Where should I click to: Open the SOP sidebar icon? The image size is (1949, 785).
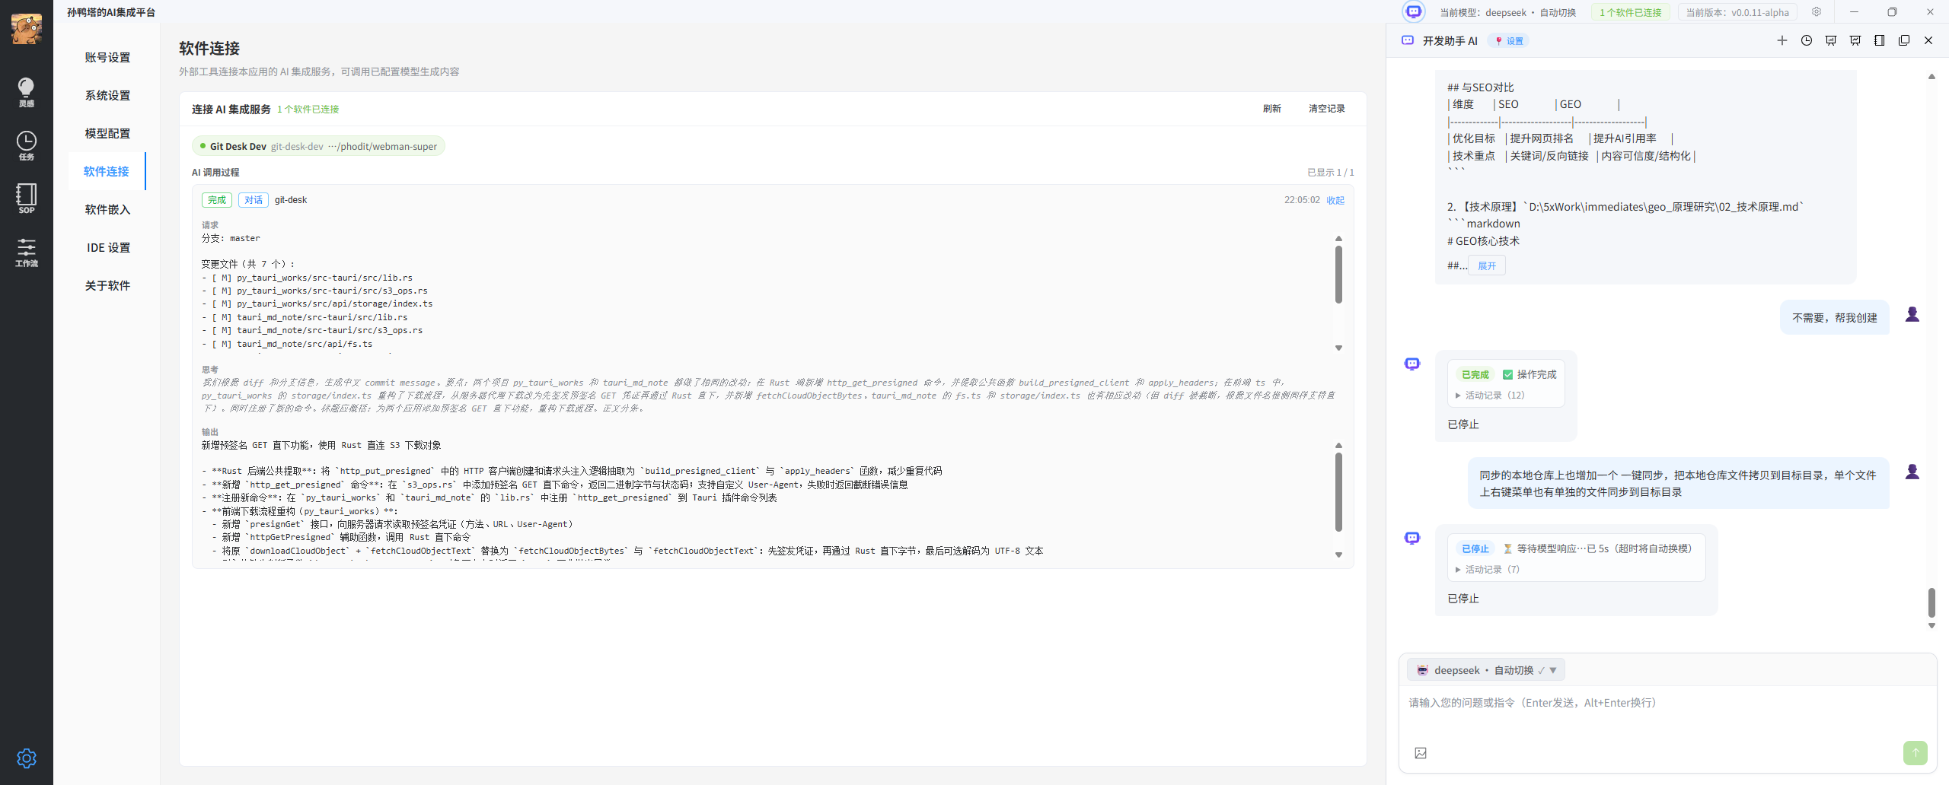pyautogui.click(x=27, y=198)
